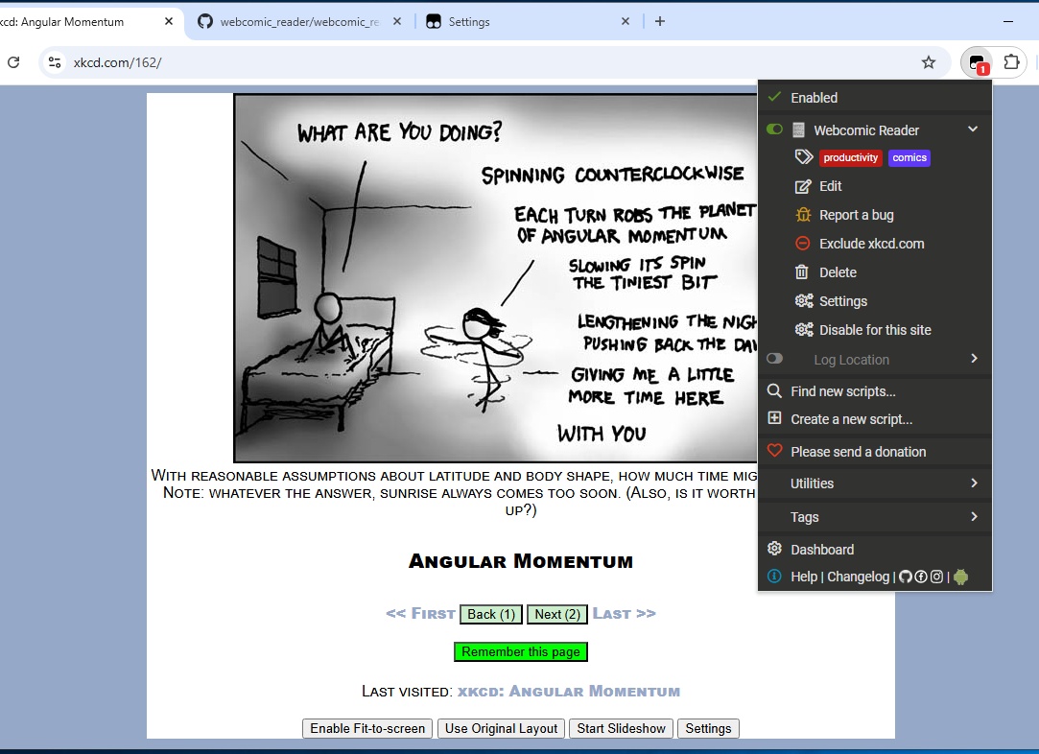The height and width of the screenshot is (754, 1039).
Task: Click the donation heart icon
Action: [x=774, y=451]
